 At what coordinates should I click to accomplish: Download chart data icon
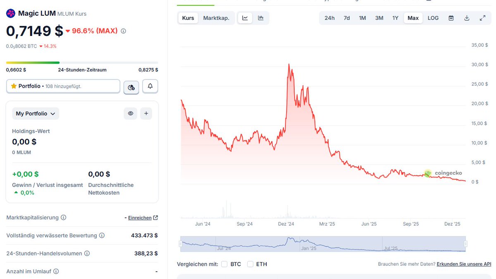(x=467, y=18)
